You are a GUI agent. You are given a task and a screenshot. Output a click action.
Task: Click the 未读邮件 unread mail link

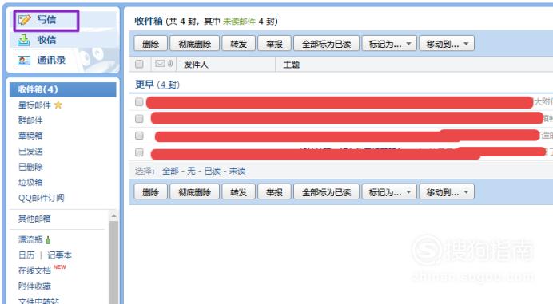(239, 22)
